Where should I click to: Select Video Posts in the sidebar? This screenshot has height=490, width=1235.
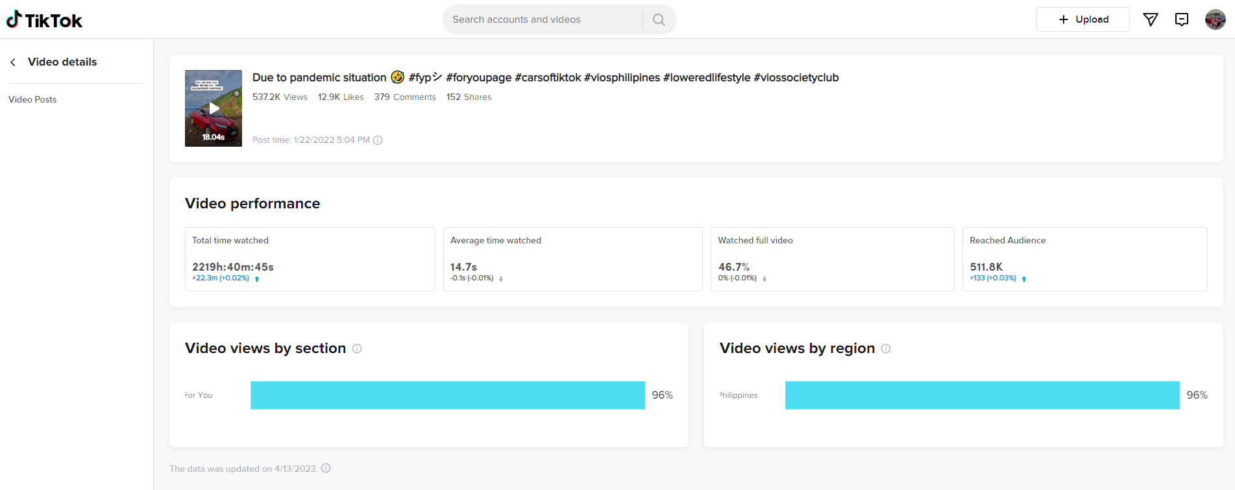[32, 99]
